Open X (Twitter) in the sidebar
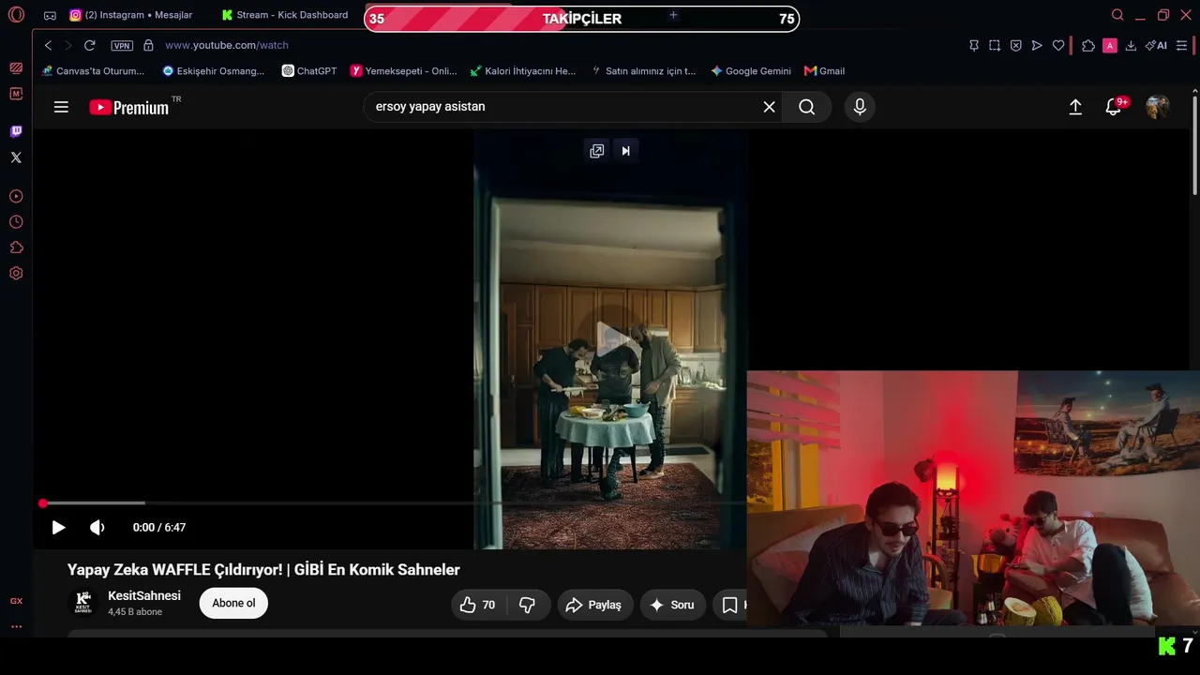Screen dimensions: 1200x675 click(x=16, y=157)
